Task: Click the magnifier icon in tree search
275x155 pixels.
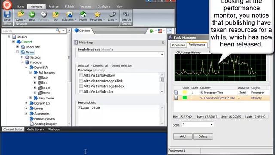Action: pyautogui.click(x=58, y=31)
